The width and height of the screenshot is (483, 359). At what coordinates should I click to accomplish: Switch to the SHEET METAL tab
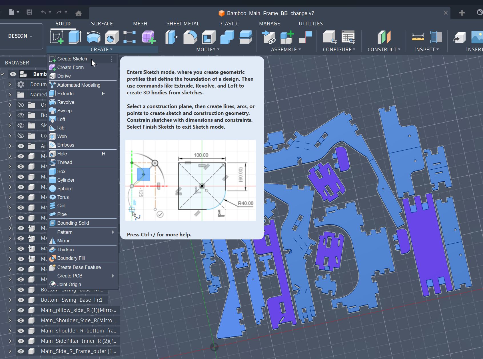[183, 24]
